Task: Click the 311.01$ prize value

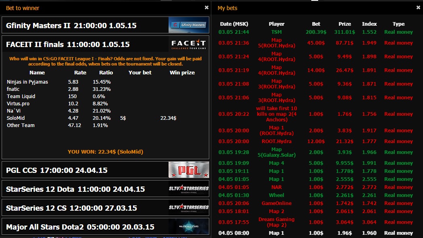Action: tap(344, 32)
